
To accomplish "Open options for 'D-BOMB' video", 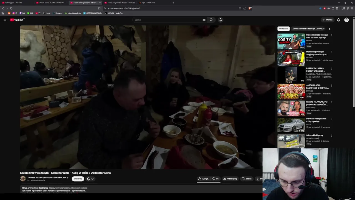I will click(x=332, y=119).
